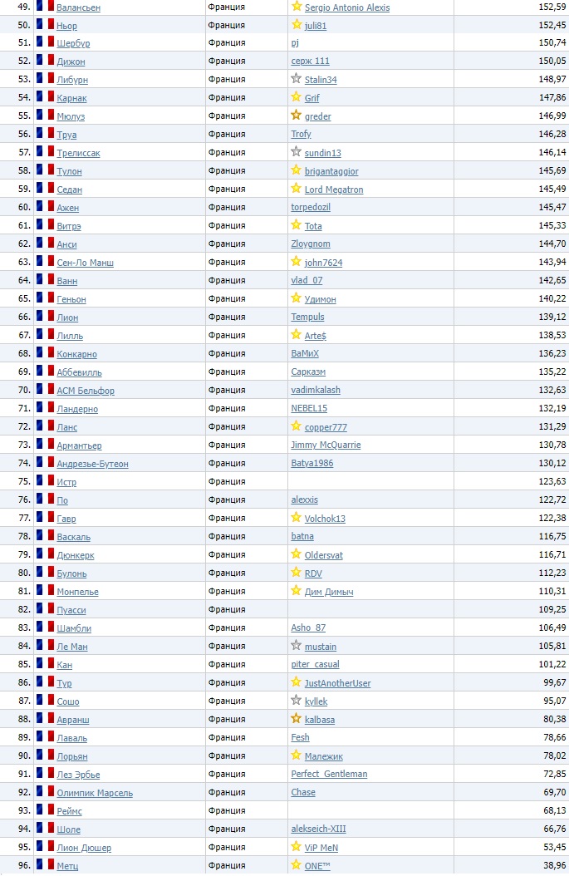Open manager profile alekseich-XIII
This screenshot has height=876, width=569.
point(318,829)
